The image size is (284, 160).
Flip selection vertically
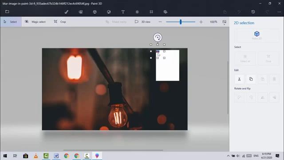coord(274,97)
